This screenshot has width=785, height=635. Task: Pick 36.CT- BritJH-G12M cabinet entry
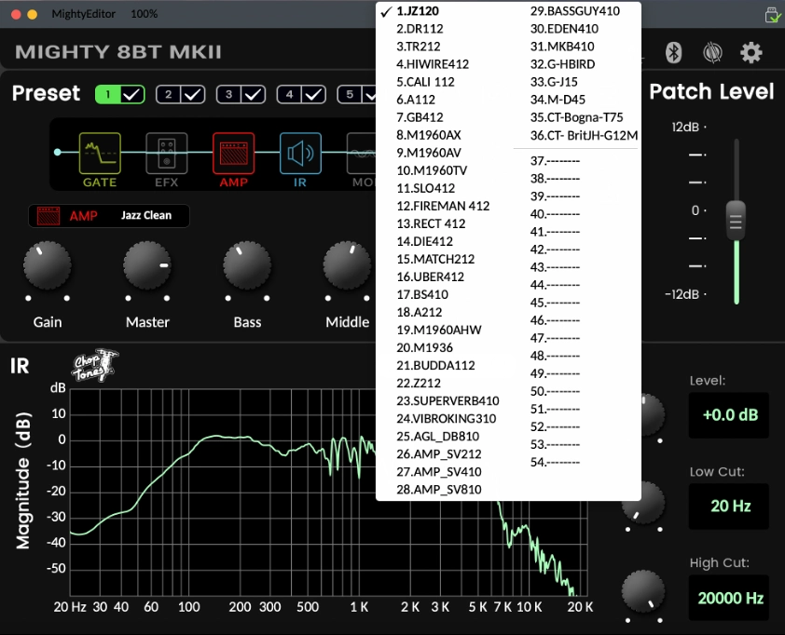coord(584,135)
